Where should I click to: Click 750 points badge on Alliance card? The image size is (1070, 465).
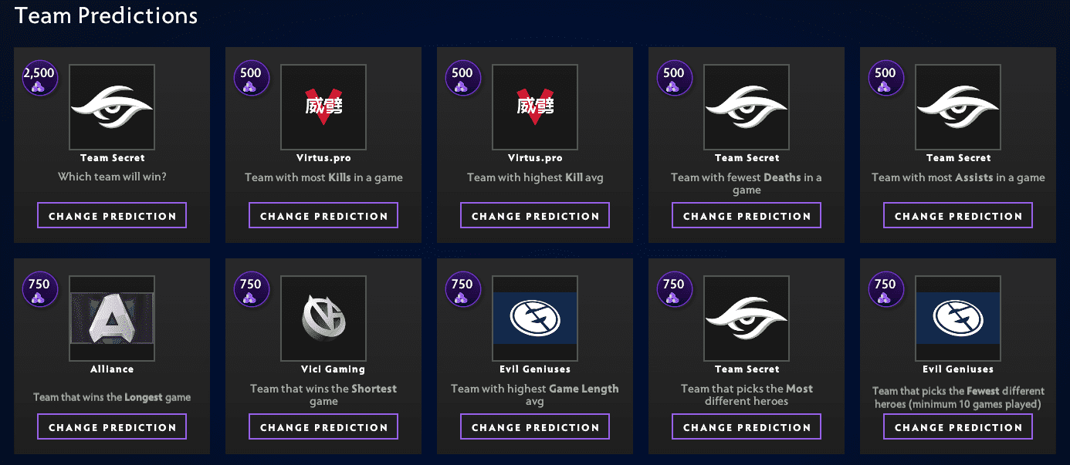tap(39, 290)
